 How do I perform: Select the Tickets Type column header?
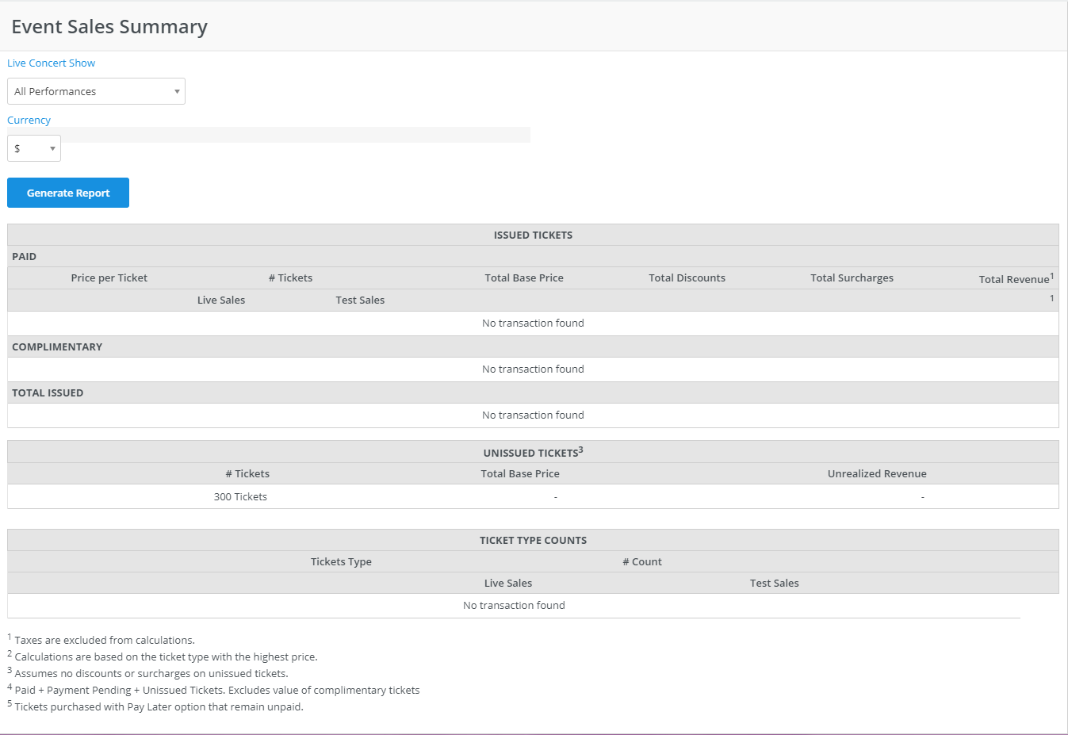click(341, 562)
